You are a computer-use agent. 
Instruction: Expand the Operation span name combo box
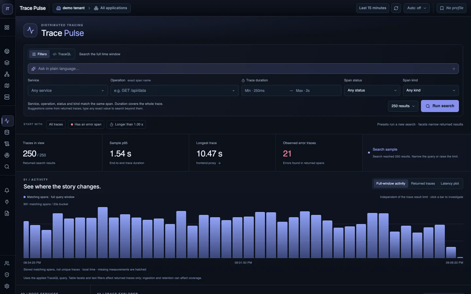click(175, 90)
